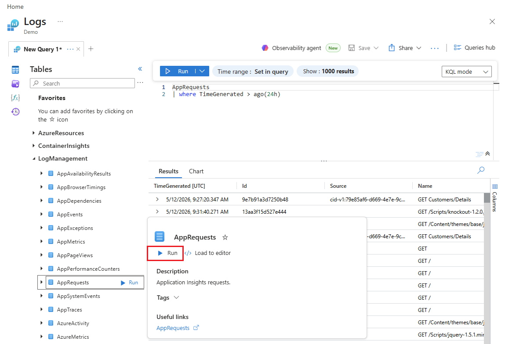Click the Id cell 9e7b91a3d7250b48

pyautogui.click(x=265, y=199)
